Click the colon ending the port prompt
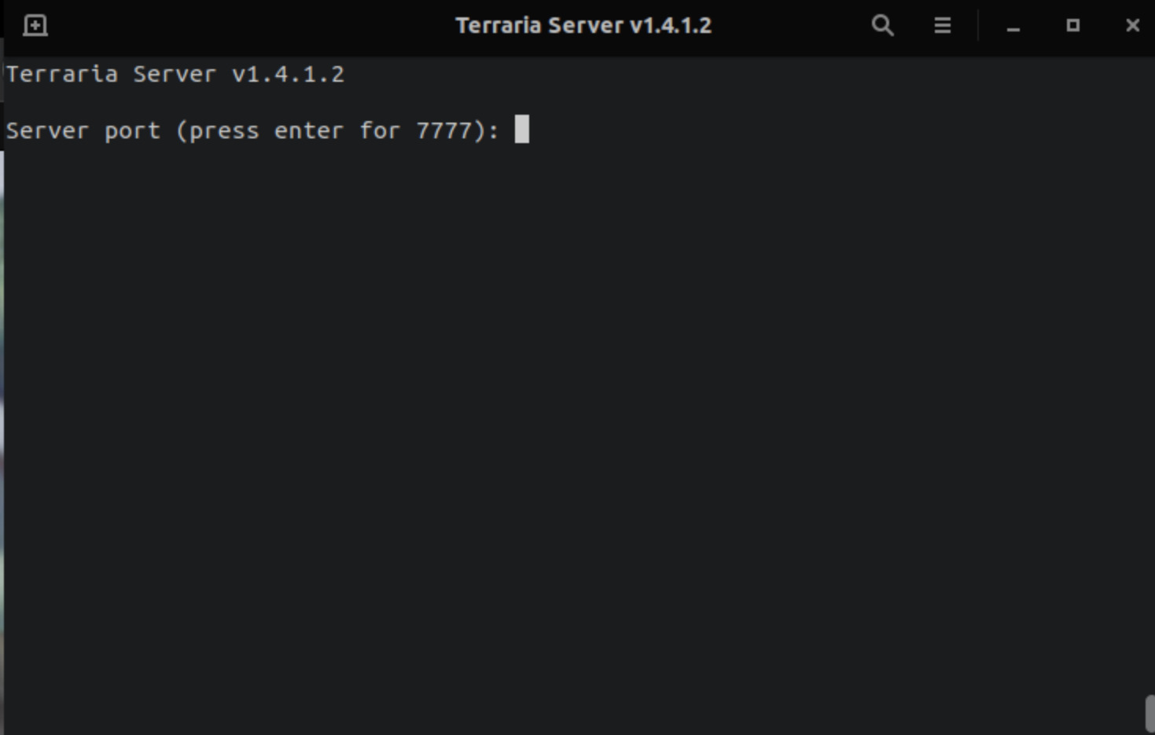The width and height of the screenshot is (1155, 735). click(493, 131)
